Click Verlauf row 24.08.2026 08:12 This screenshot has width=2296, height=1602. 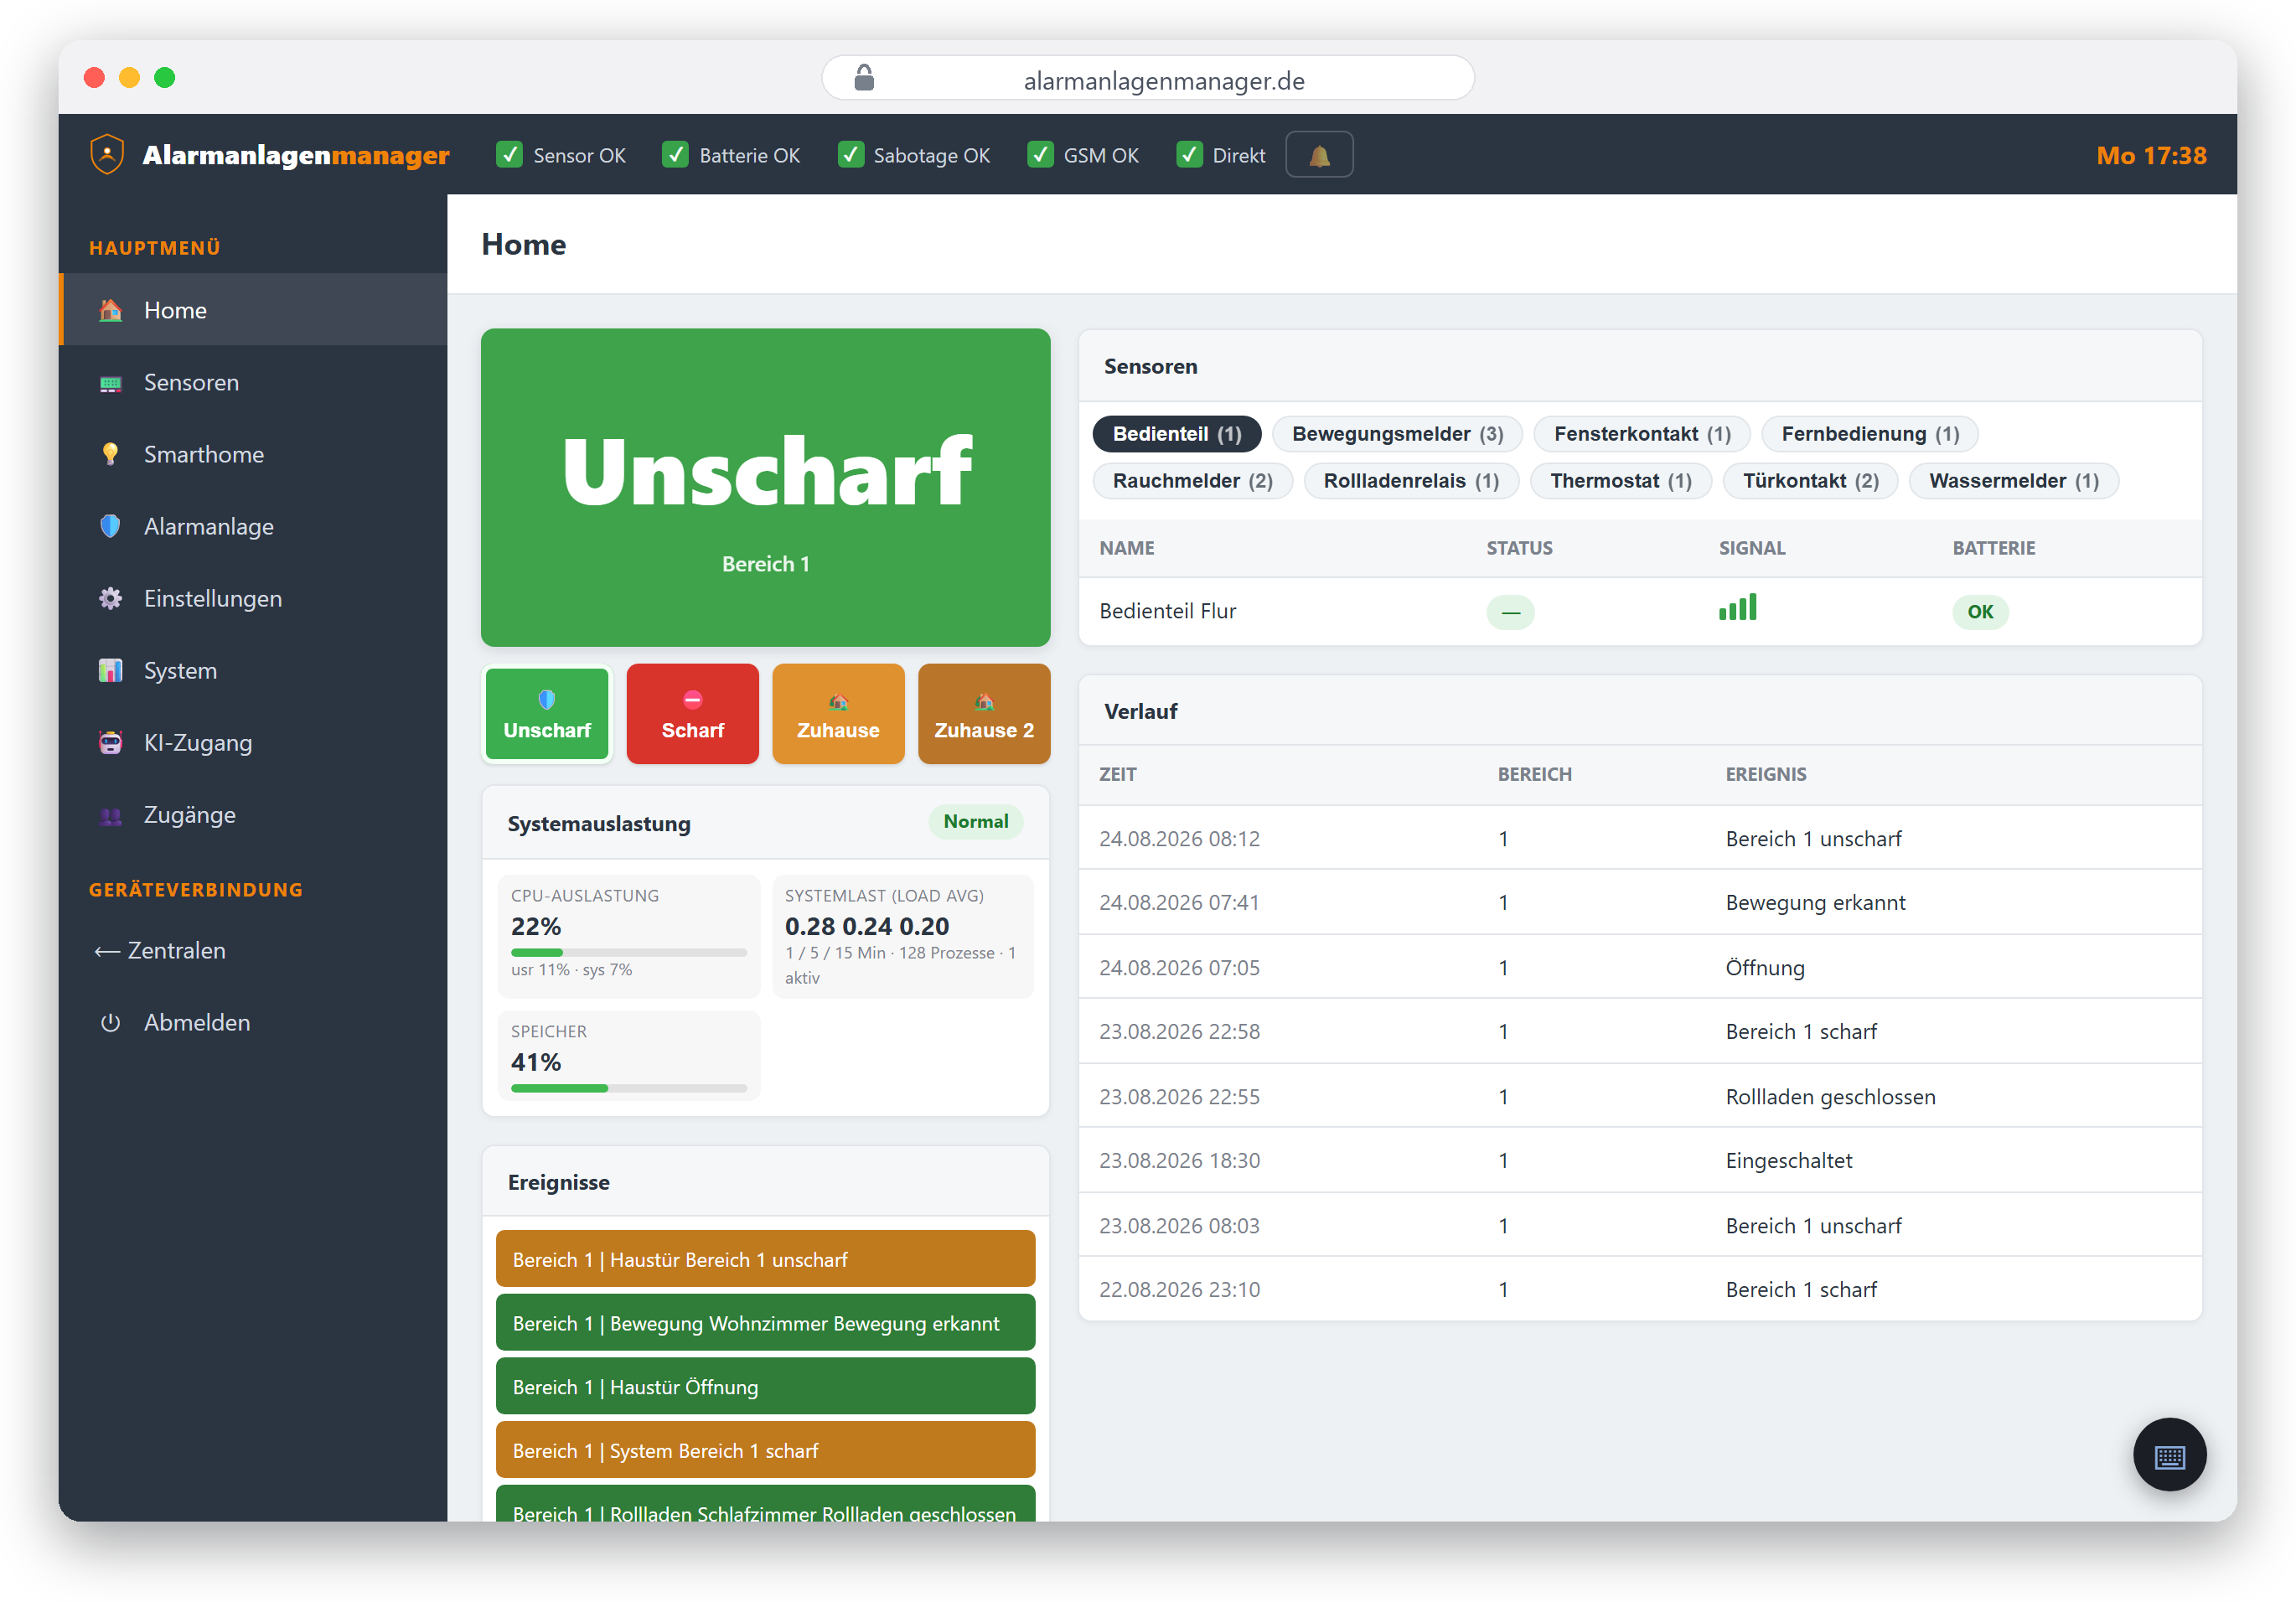(1640, 838)
